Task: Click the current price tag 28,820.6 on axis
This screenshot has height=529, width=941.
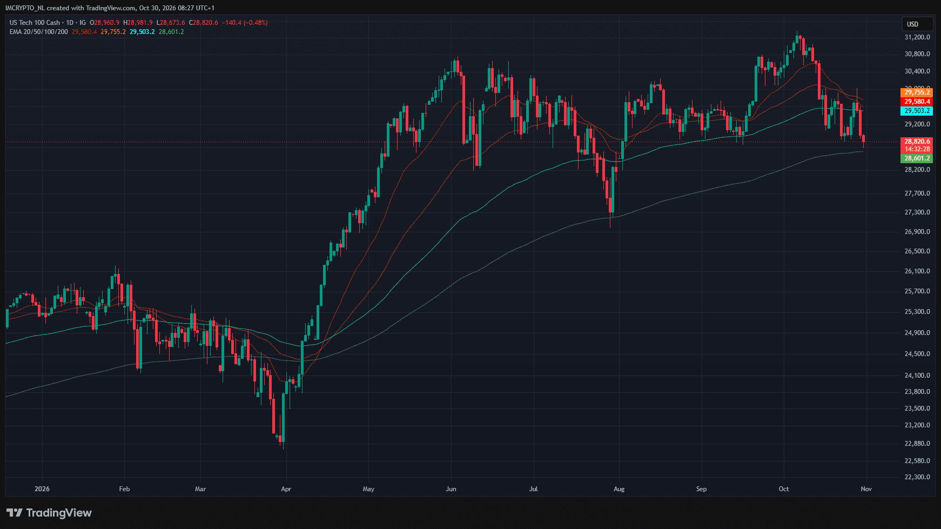Action: pyautogui.click(x=917, y=142)
